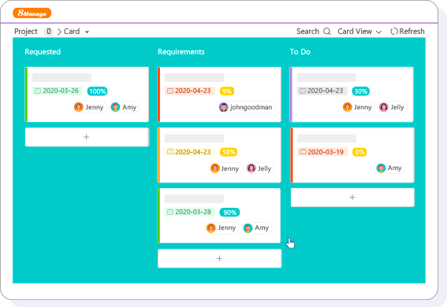
Task: Click the Project breadcrumb link
Action: pyautogui.click(x=26, y=31)
